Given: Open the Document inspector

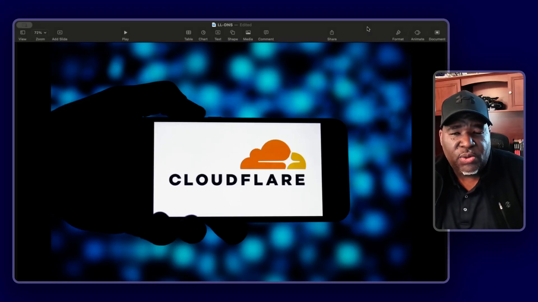Looking at the screenshot, I should click(437, 35).
